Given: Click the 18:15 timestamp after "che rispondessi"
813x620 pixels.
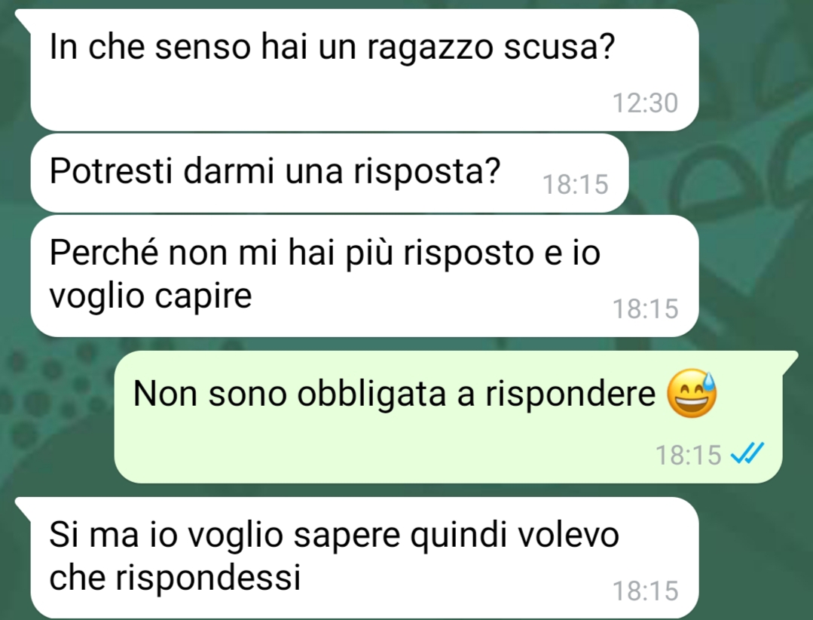Looking at the screenshot, I should pyautogui.click(x=645, y=591).
